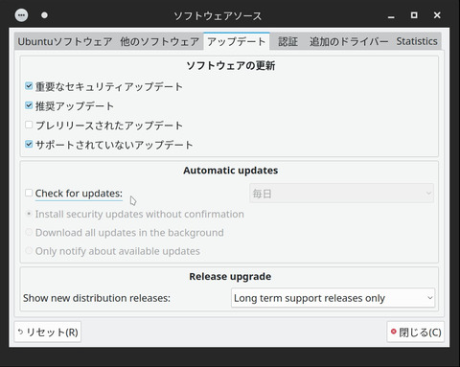Viewport: 460px width, 367px height.
Task: Click the 閉じる(C) button
Action: 416,333
